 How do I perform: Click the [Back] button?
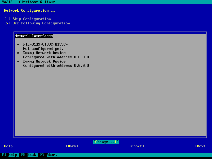click(72, 146)
